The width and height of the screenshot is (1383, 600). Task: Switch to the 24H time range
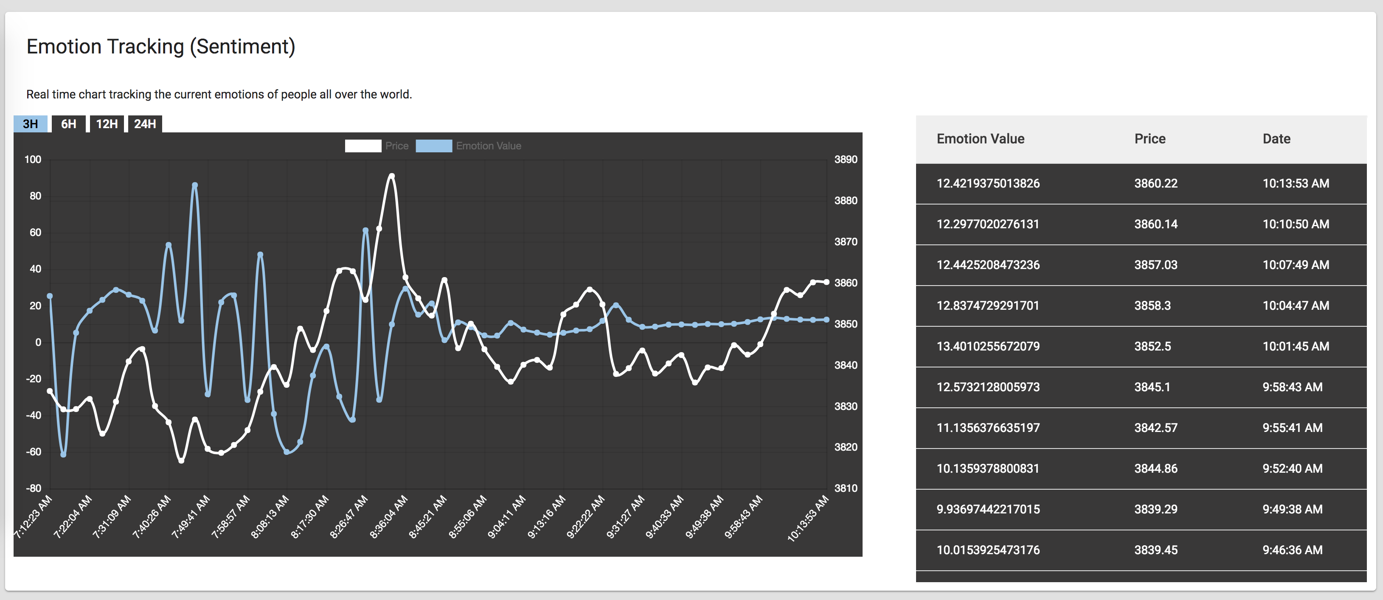click(145, 124)
